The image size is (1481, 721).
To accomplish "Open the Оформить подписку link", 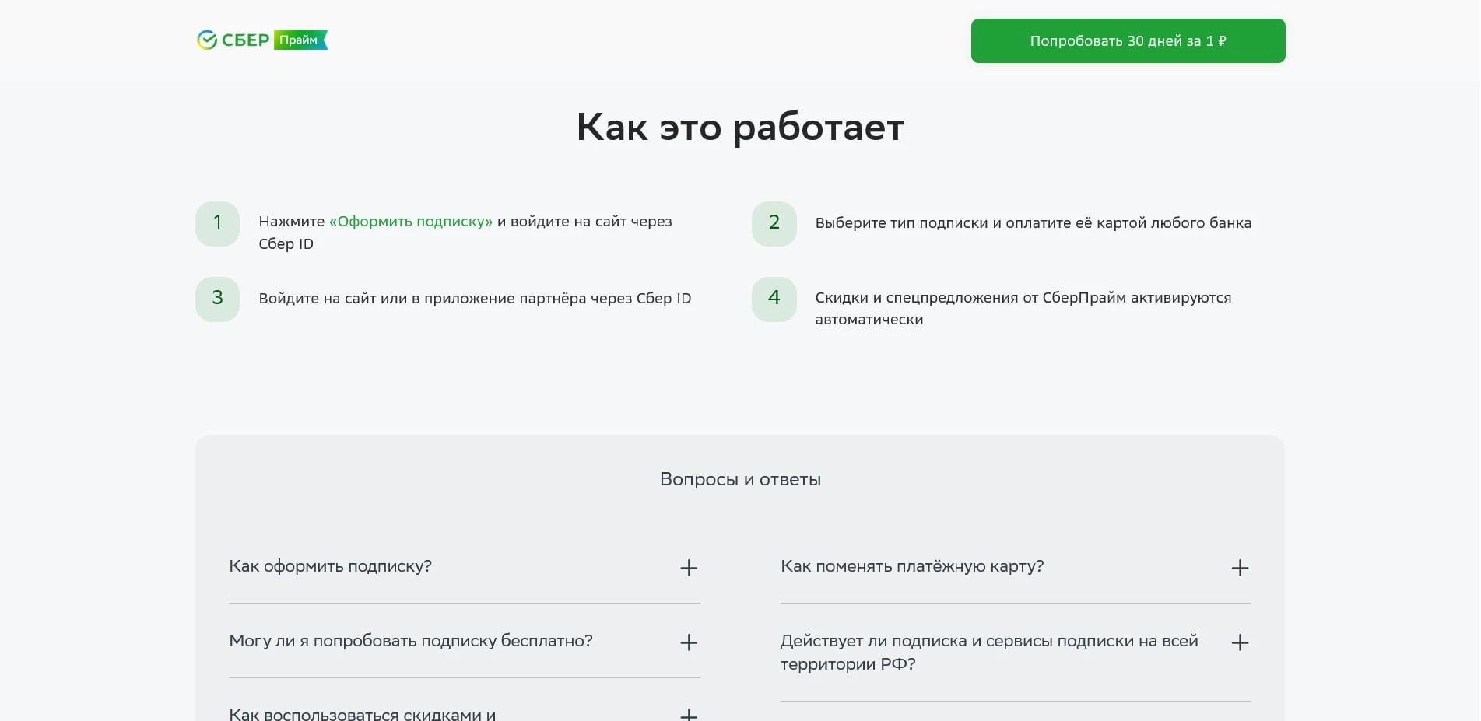I will click(x=411, y=222).
